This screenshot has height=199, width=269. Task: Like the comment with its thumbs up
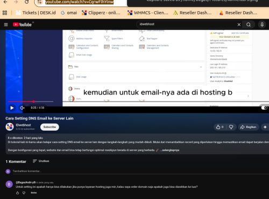point(17,193)
